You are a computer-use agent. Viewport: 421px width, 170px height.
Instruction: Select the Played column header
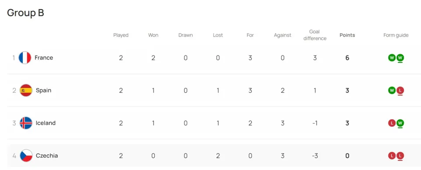click(121, 35)
